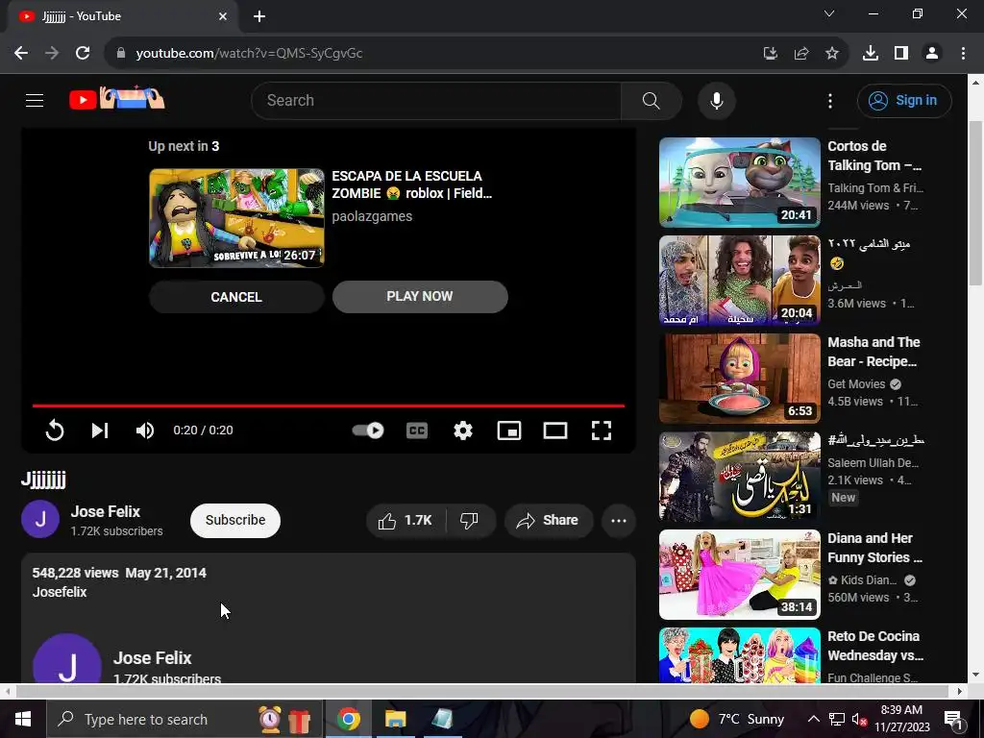Switch to theater mode icon
Image resolution: width=984 pixels, height=738 pixels.
555,430
